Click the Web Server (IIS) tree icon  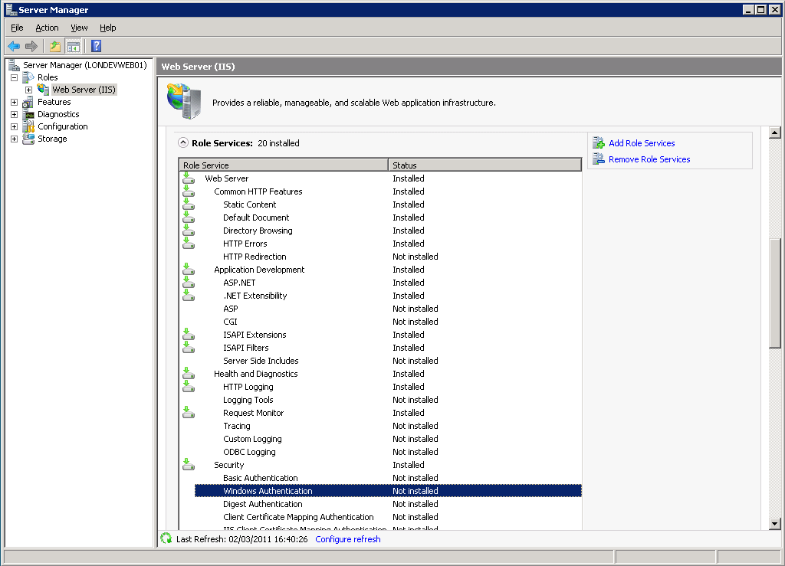pyautogui.click(x=43, y=90)
